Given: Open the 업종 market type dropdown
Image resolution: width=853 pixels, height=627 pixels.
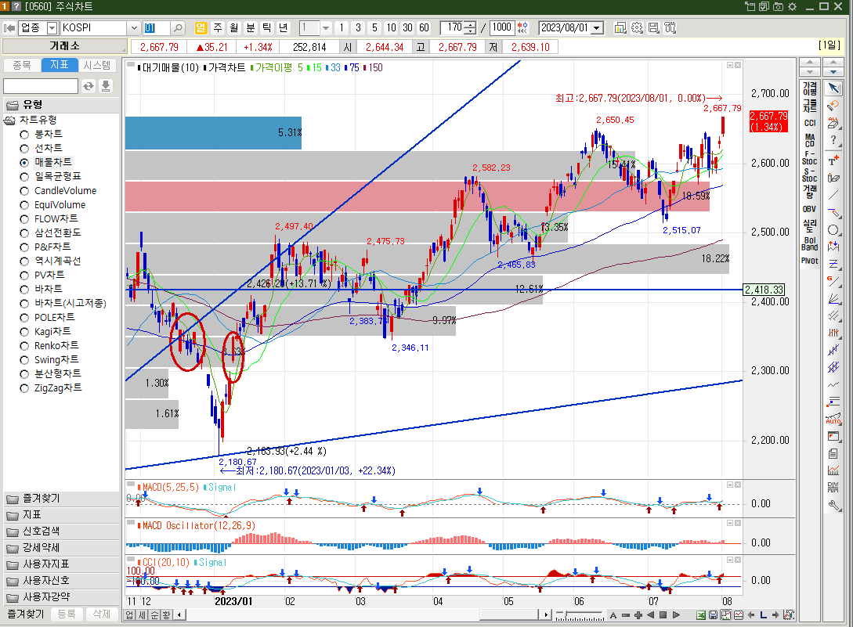Looking at the screenshot, I should pos(52,27).
